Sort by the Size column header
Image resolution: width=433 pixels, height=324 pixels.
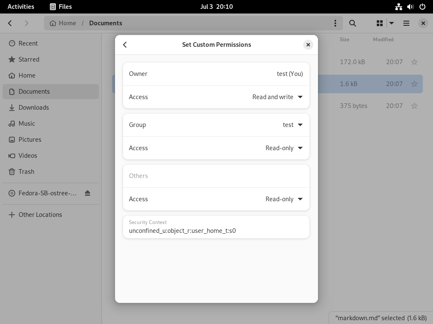[x=344, y=39]
